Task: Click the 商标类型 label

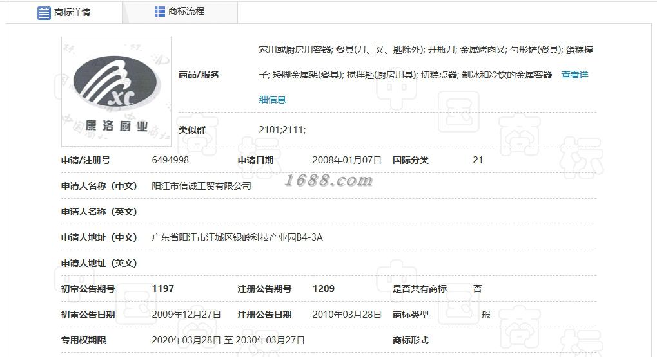Action: click(x=410, y=315)
